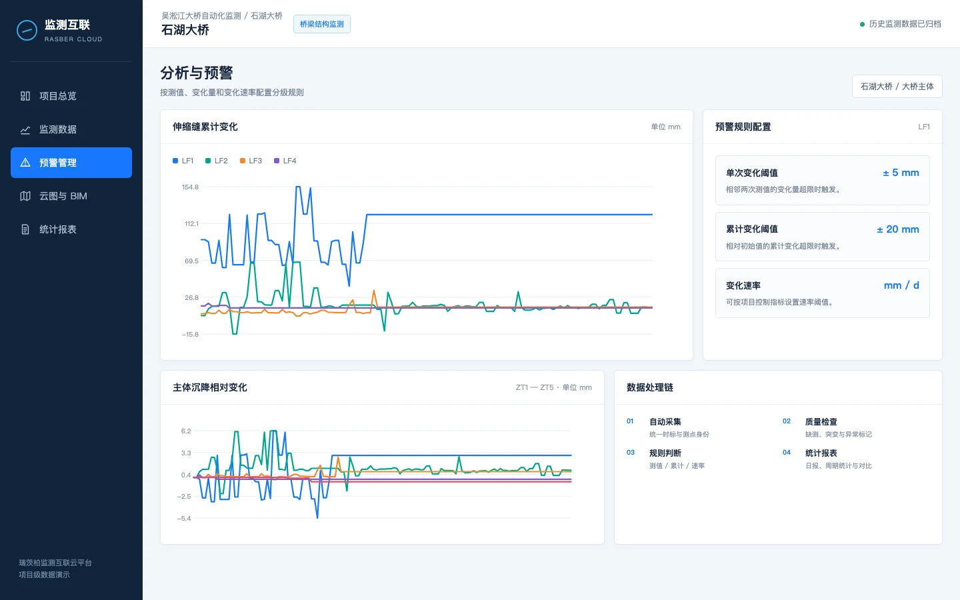Click 数据处理链 panel title
Image resolution: width=960 pixels, height=600 pixels.
coord(650,387)
